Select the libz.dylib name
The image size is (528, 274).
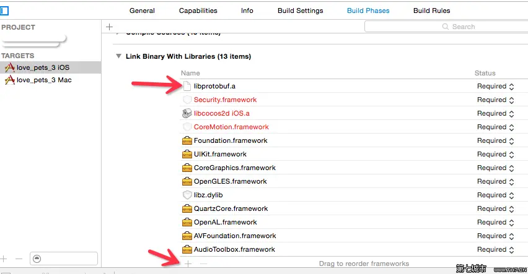(x=208, y=195)
